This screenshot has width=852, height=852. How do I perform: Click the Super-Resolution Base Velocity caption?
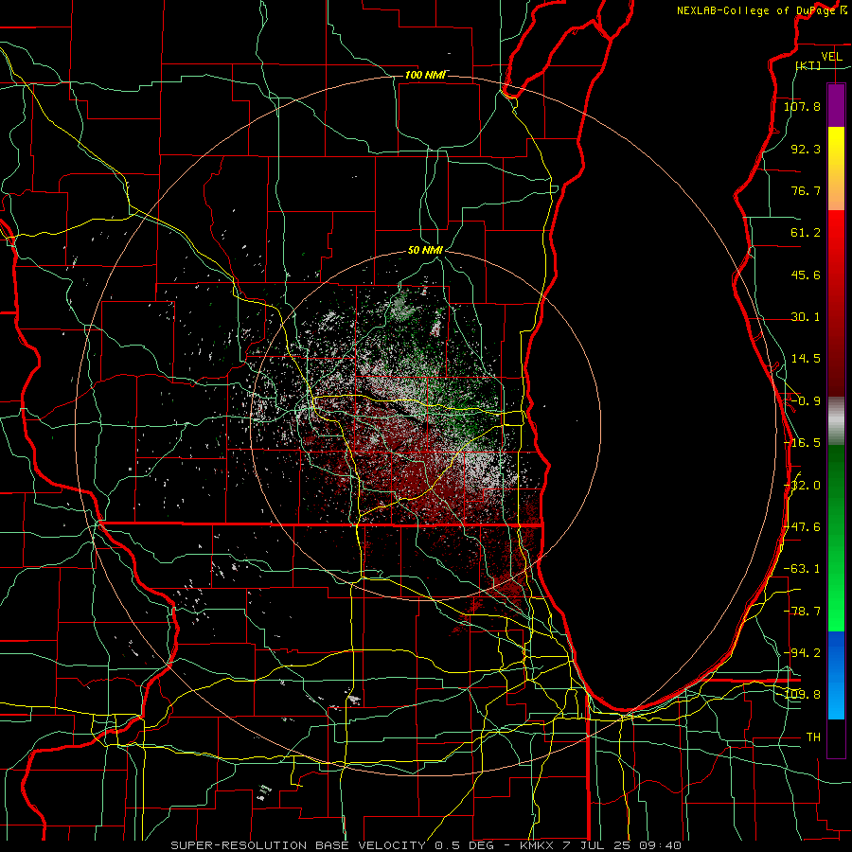(x=425, y=845)
